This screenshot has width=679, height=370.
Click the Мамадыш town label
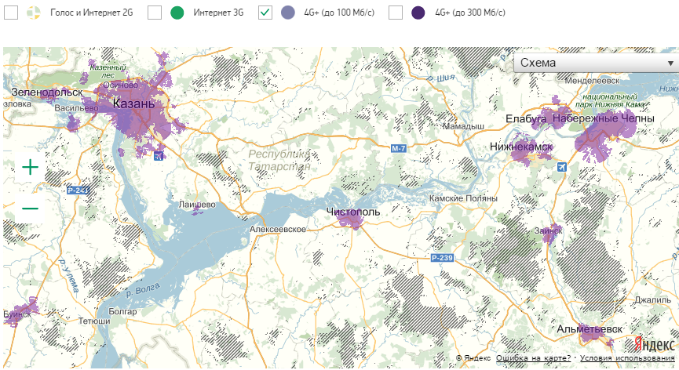click(463, 126)
